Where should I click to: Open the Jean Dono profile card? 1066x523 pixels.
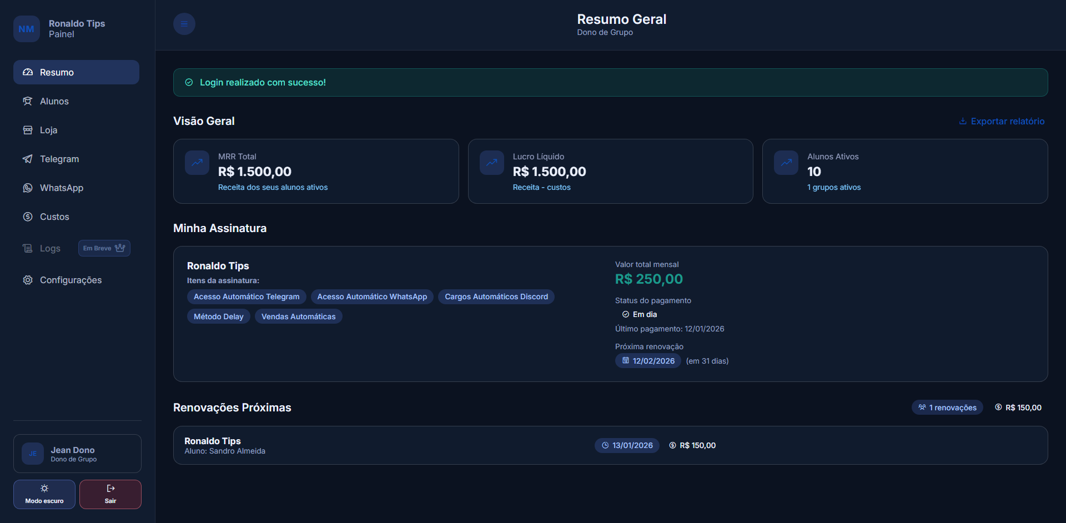[x=77, y=454]
